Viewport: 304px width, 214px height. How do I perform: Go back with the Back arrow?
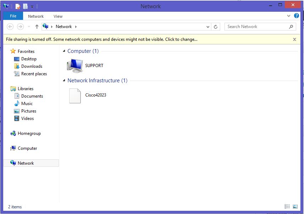tap(10, 27)
